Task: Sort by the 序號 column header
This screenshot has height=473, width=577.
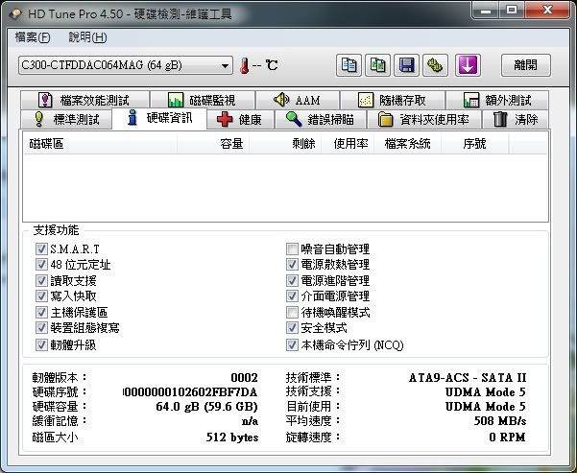Action: [x=475, y=144]
